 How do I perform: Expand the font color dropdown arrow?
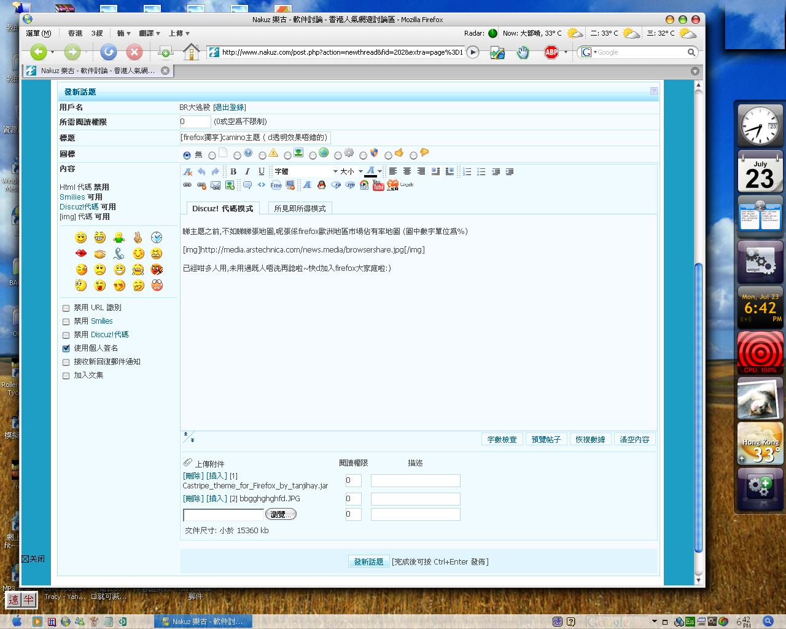379,172
